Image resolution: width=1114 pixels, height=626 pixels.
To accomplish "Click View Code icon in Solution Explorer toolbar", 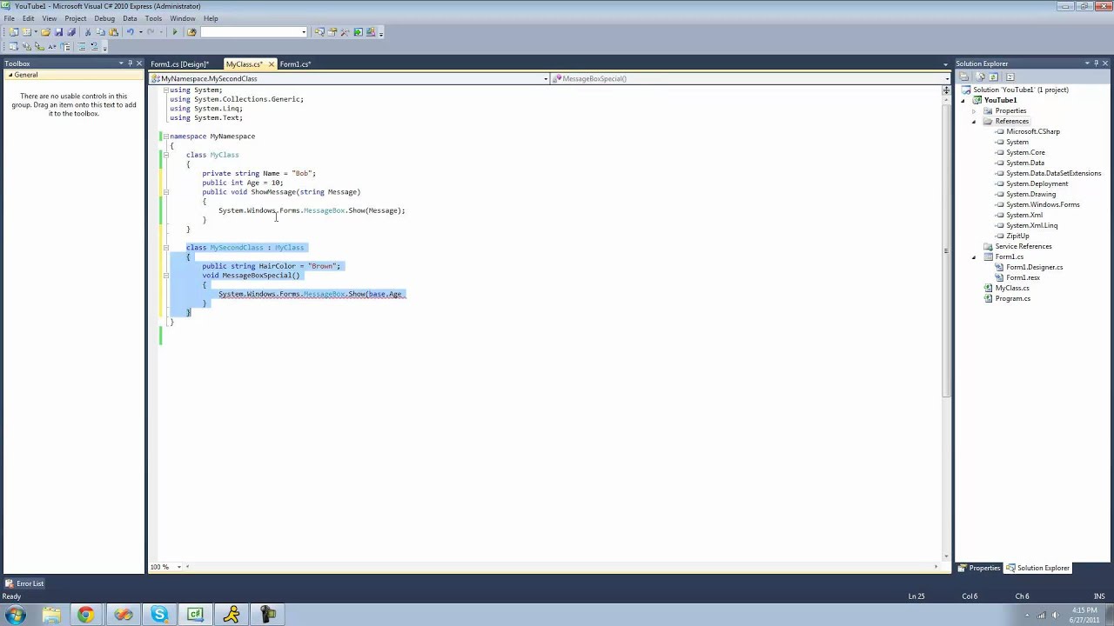I will click(x=1010, y=77).
